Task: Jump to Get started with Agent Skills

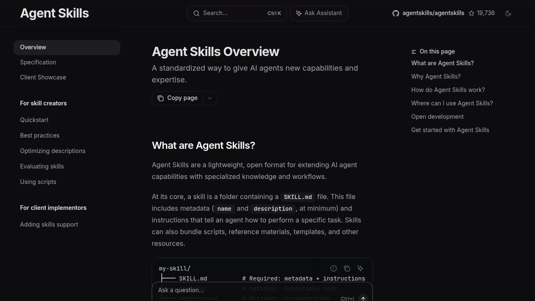Action: pyautogui.click(x=450, y=130)
